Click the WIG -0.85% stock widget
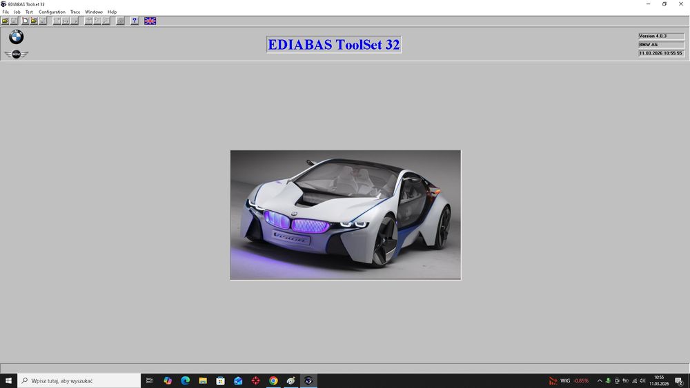Image resolution: width=690 pixels, height=388 pixels. 569,380
